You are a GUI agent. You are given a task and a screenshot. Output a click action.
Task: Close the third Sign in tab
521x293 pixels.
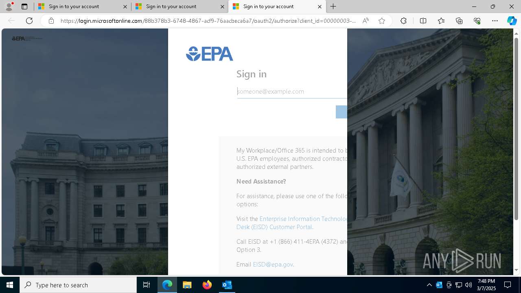tap(320, 7)
